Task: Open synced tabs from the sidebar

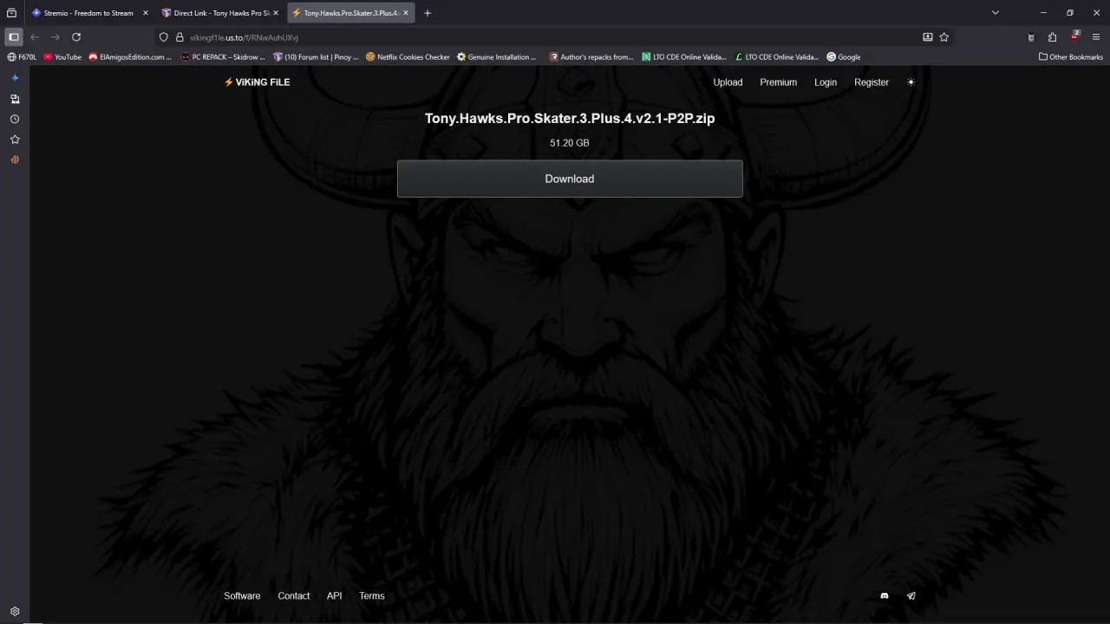Action: tap(15, 99)
